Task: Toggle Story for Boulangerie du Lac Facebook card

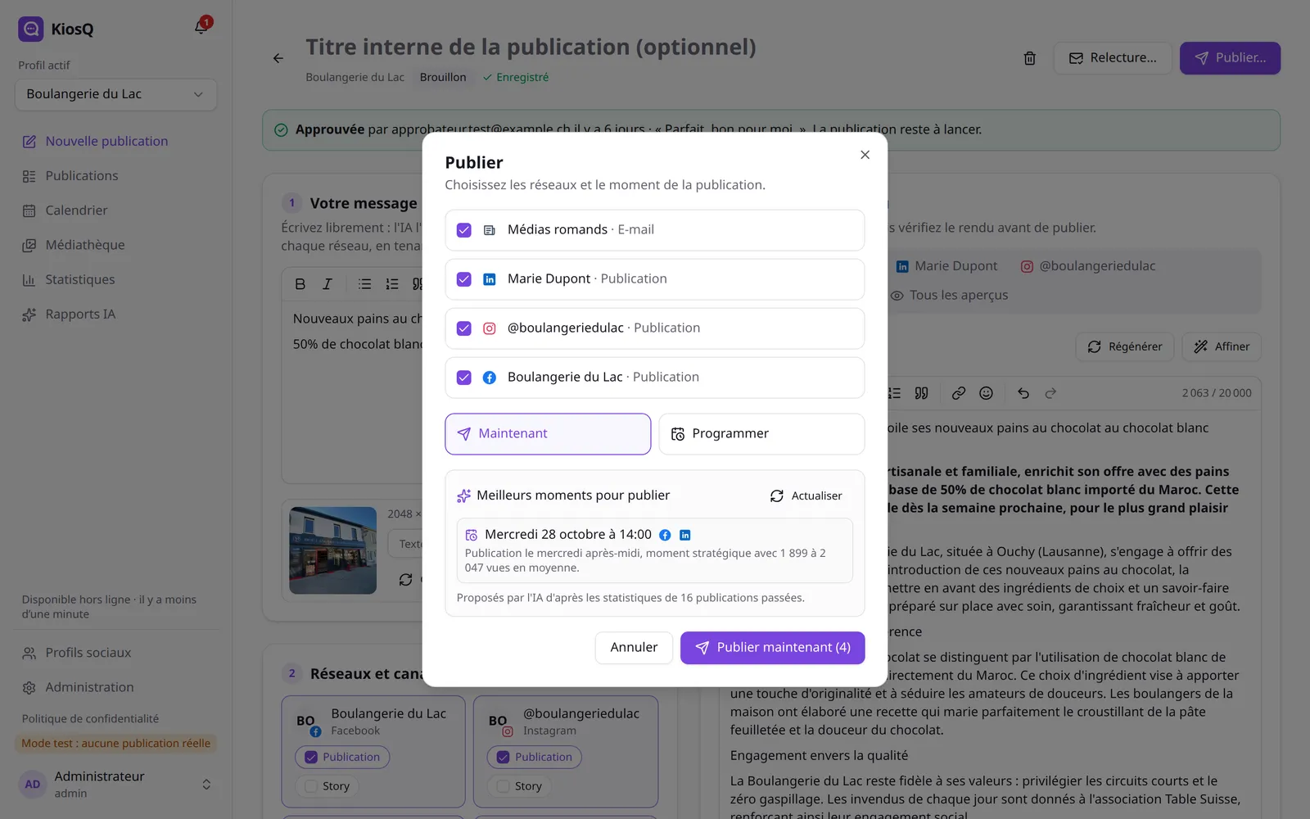Action: tap(327, 786)
